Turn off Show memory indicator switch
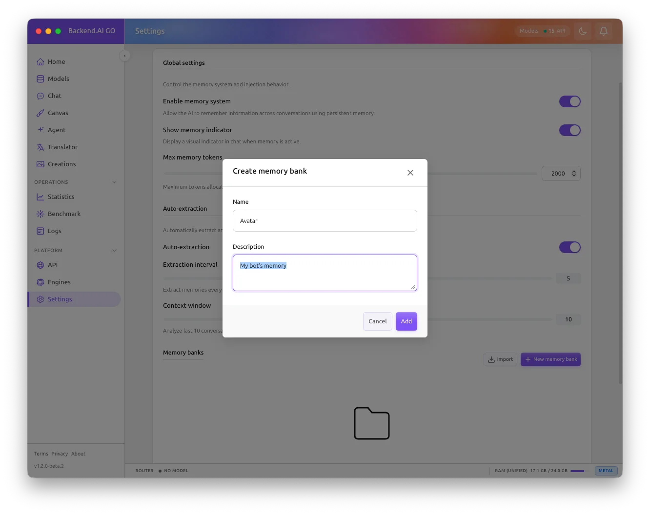This screenshot has width=650, height=514. click(x=569, y=130)
